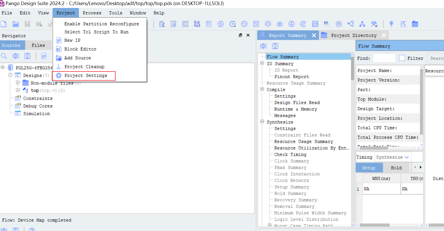Choose Project Cleanup menu entry

(84, 67)
